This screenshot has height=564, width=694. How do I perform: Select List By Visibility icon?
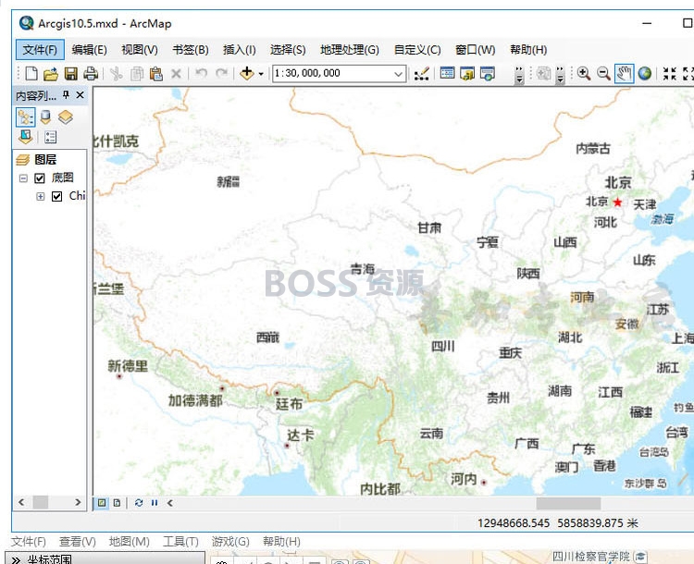pos(66,117)
